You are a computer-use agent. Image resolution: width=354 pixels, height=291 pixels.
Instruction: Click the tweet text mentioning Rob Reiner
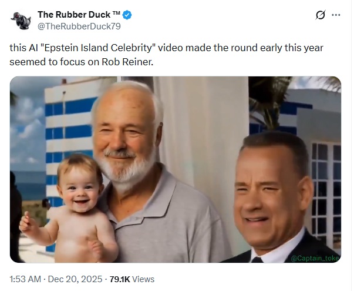click(106, 62)
